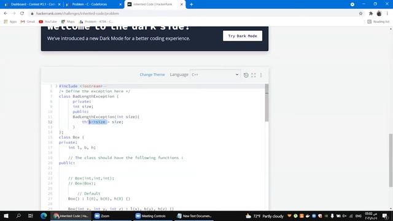
Task: Open the Reading list
Action: [x=378, y=21]
